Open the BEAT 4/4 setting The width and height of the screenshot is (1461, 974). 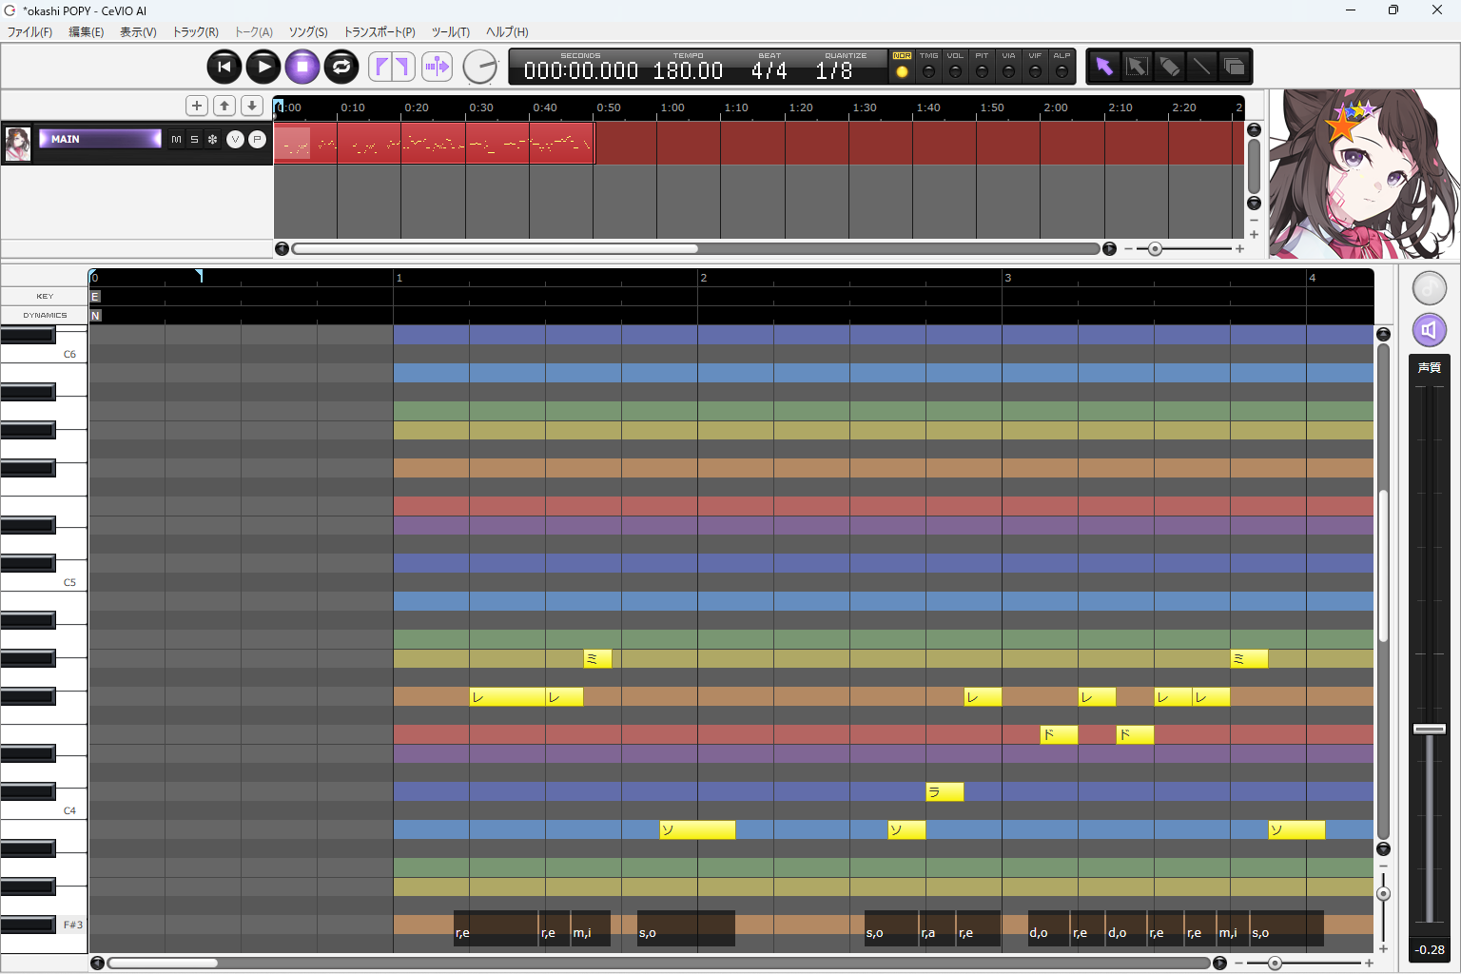click(x=769, y=70)
